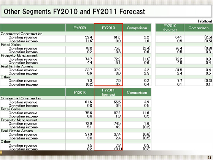Click the Real Estate Agents comparison value 4.2
The height and width of the screenshot is (160, 213).
pyautogui.click(x=147, y=70)
